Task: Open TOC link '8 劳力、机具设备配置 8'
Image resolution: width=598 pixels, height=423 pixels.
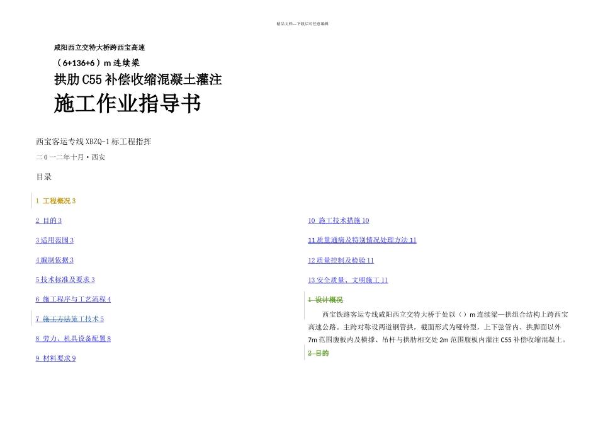Action: 73,339
